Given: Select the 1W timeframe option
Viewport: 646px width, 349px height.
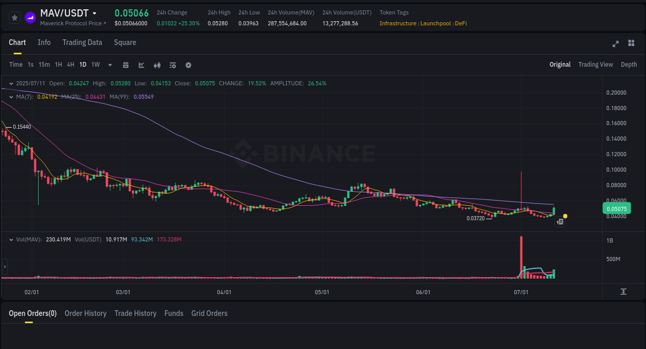Looking at the screenshot, I should tap(95, 65).
